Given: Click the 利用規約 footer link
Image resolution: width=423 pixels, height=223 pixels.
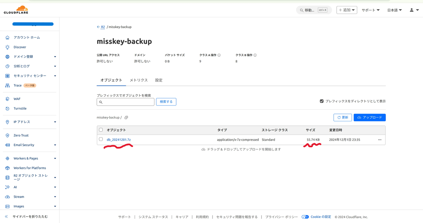Looking at the screenshot, I should tap(202, 217).
